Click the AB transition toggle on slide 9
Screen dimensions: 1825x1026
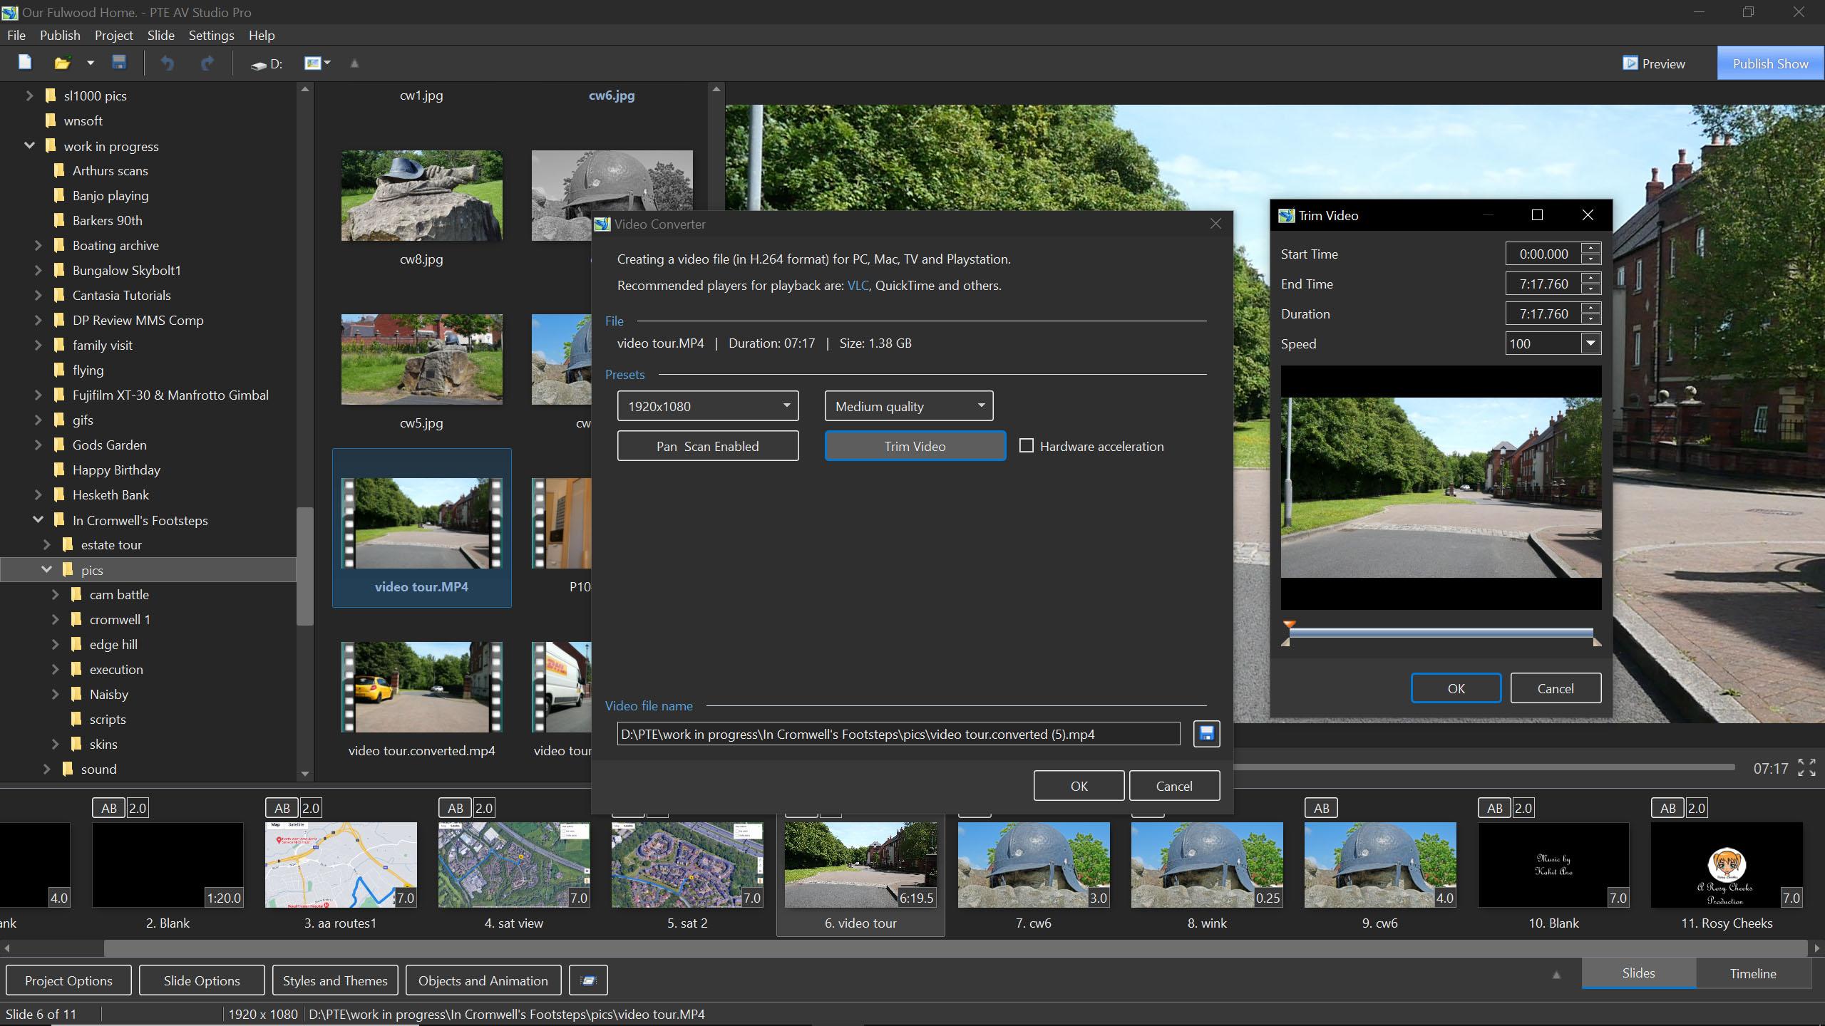1321,808
